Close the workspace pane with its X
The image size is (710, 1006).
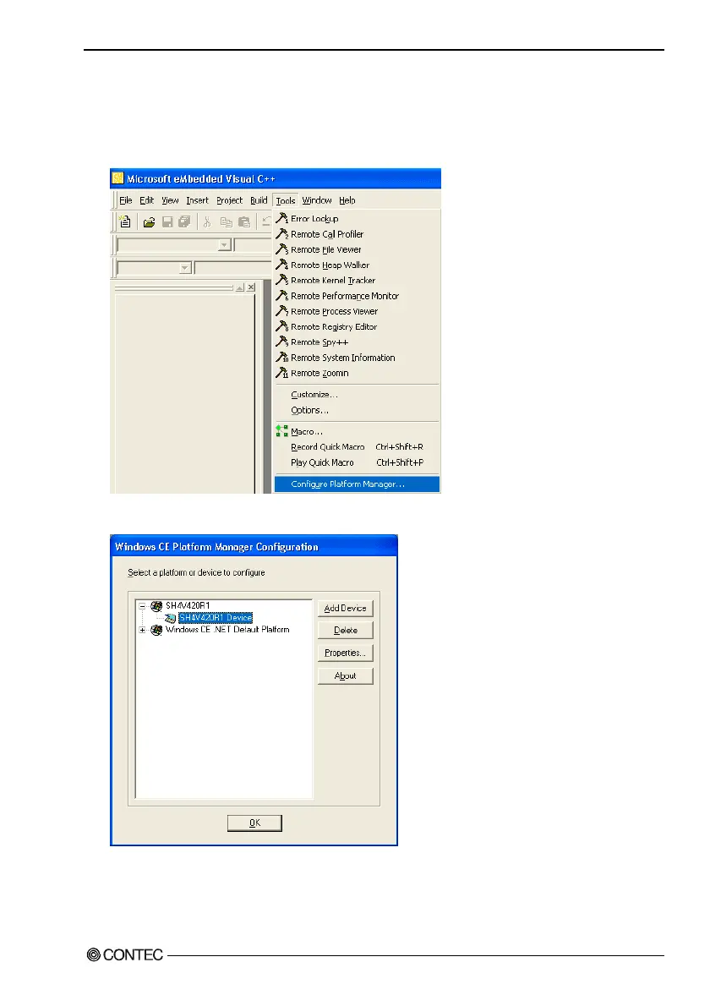[251, 287]
